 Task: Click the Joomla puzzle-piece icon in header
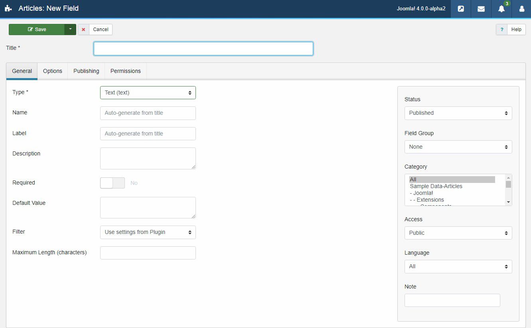tap(8, 8)
